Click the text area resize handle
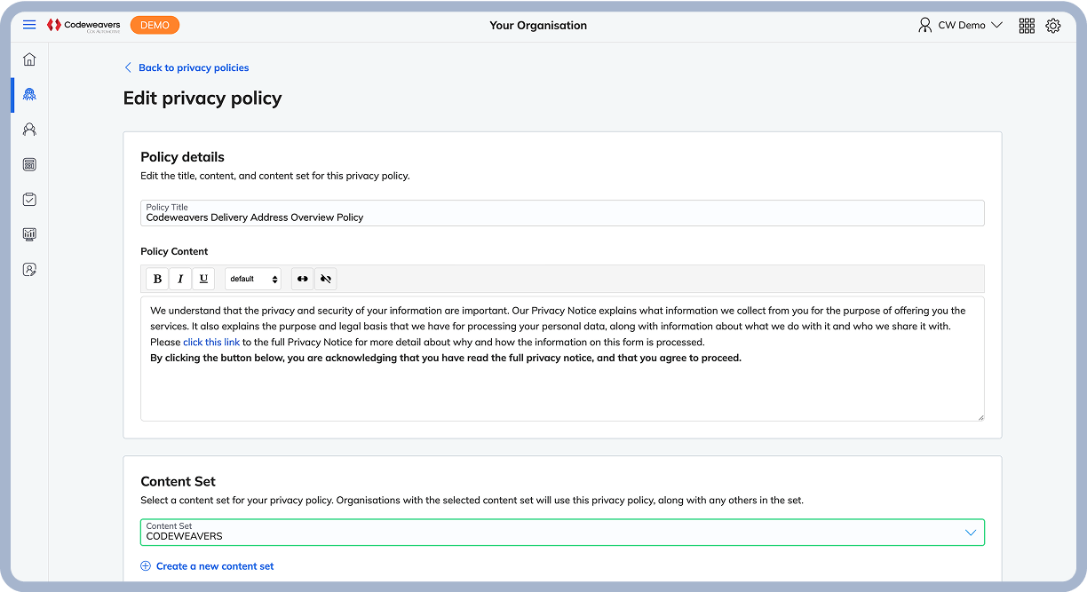Screen dimensions: 1087x592 pyautogui.click(x=980, y=416)
